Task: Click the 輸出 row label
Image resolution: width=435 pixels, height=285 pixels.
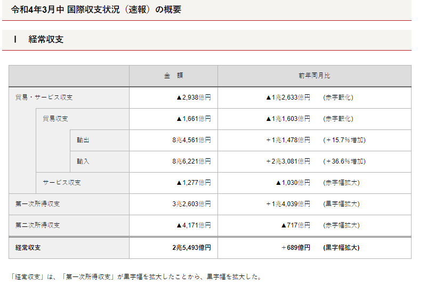Action: tap(83, 140)
